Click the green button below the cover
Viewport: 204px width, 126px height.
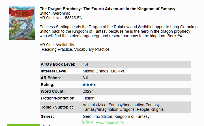[23, 125]
